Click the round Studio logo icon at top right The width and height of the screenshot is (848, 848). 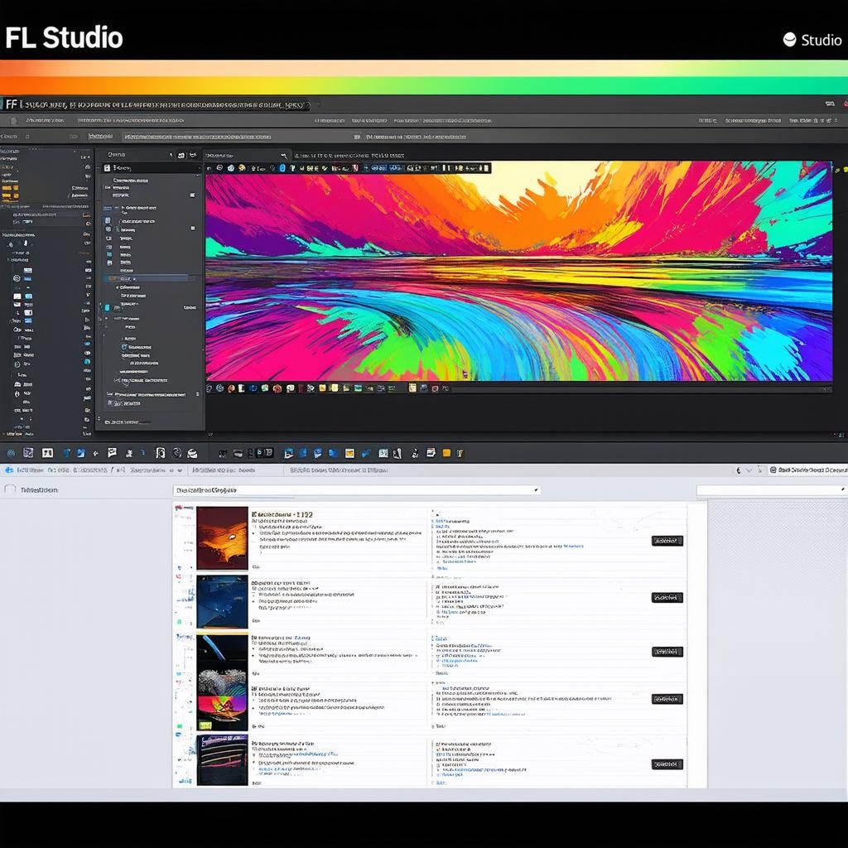pos(789,39)
